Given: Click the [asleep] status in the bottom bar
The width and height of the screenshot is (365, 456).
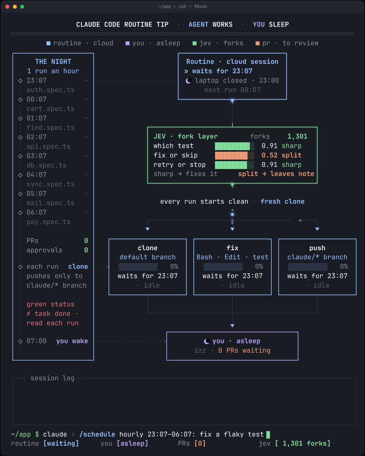Looking at the screenshot, I should click(x=132, y=443).
